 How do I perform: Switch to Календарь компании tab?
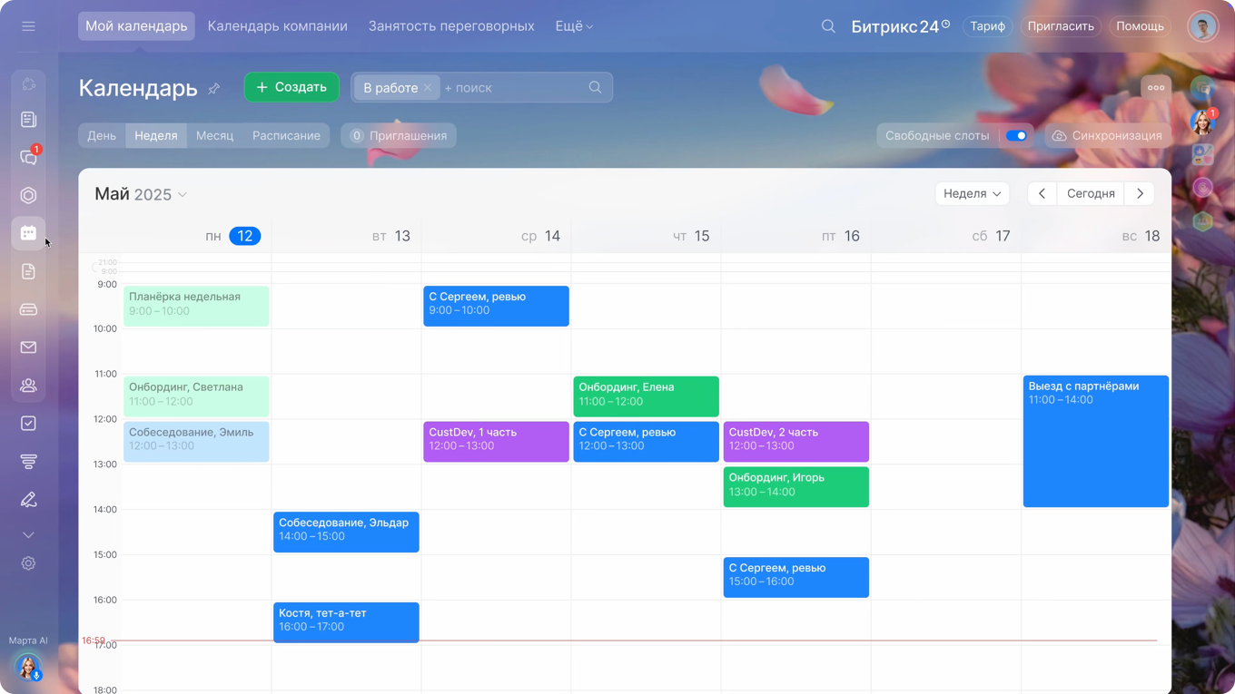277,26
